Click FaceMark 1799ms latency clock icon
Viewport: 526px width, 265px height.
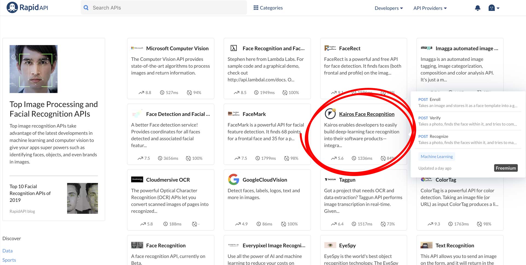pos(258,158)
